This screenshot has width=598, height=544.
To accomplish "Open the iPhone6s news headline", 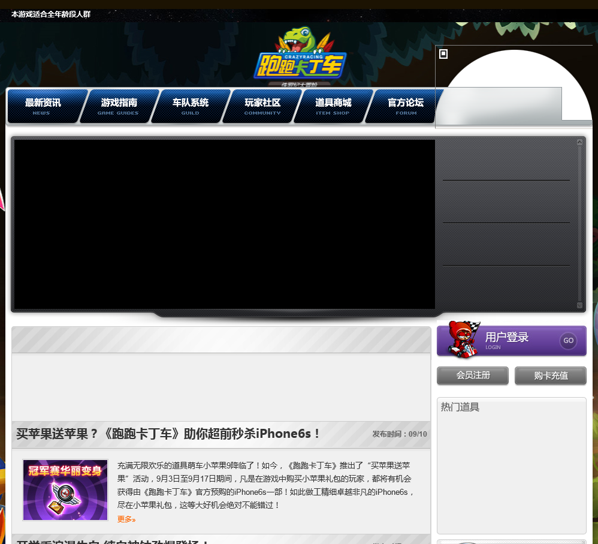I will [x=168, y=434].
